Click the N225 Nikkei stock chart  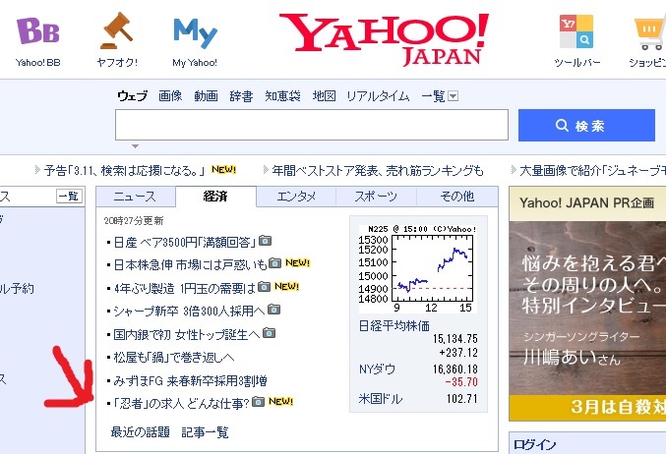(x=418, y=268)
